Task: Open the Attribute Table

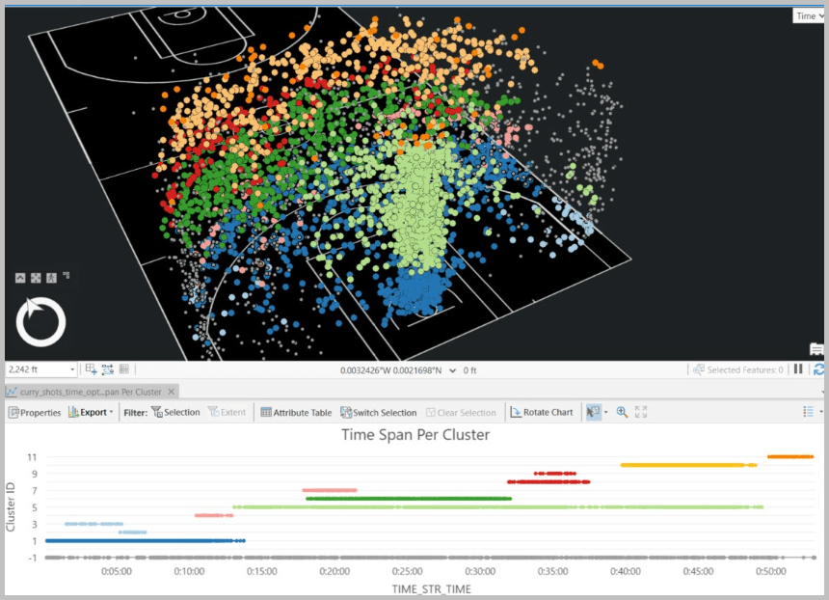Action: point(295,412)
